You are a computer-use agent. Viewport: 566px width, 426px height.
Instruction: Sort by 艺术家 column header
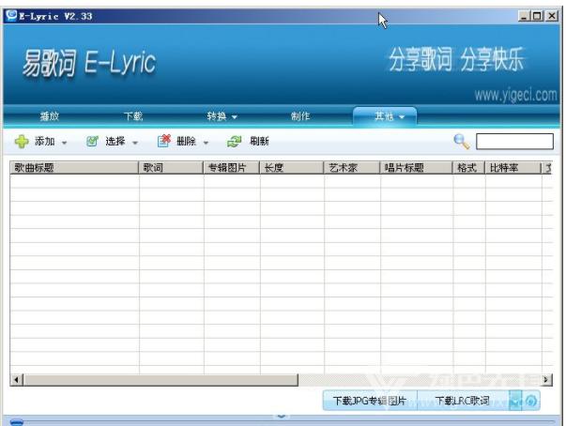pyautogui.click(x=352, y=168)
